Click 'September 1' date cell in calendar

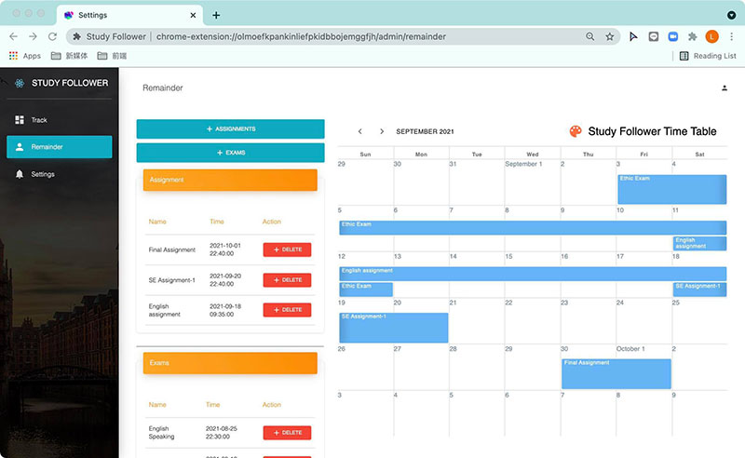(x=523, y=164)
